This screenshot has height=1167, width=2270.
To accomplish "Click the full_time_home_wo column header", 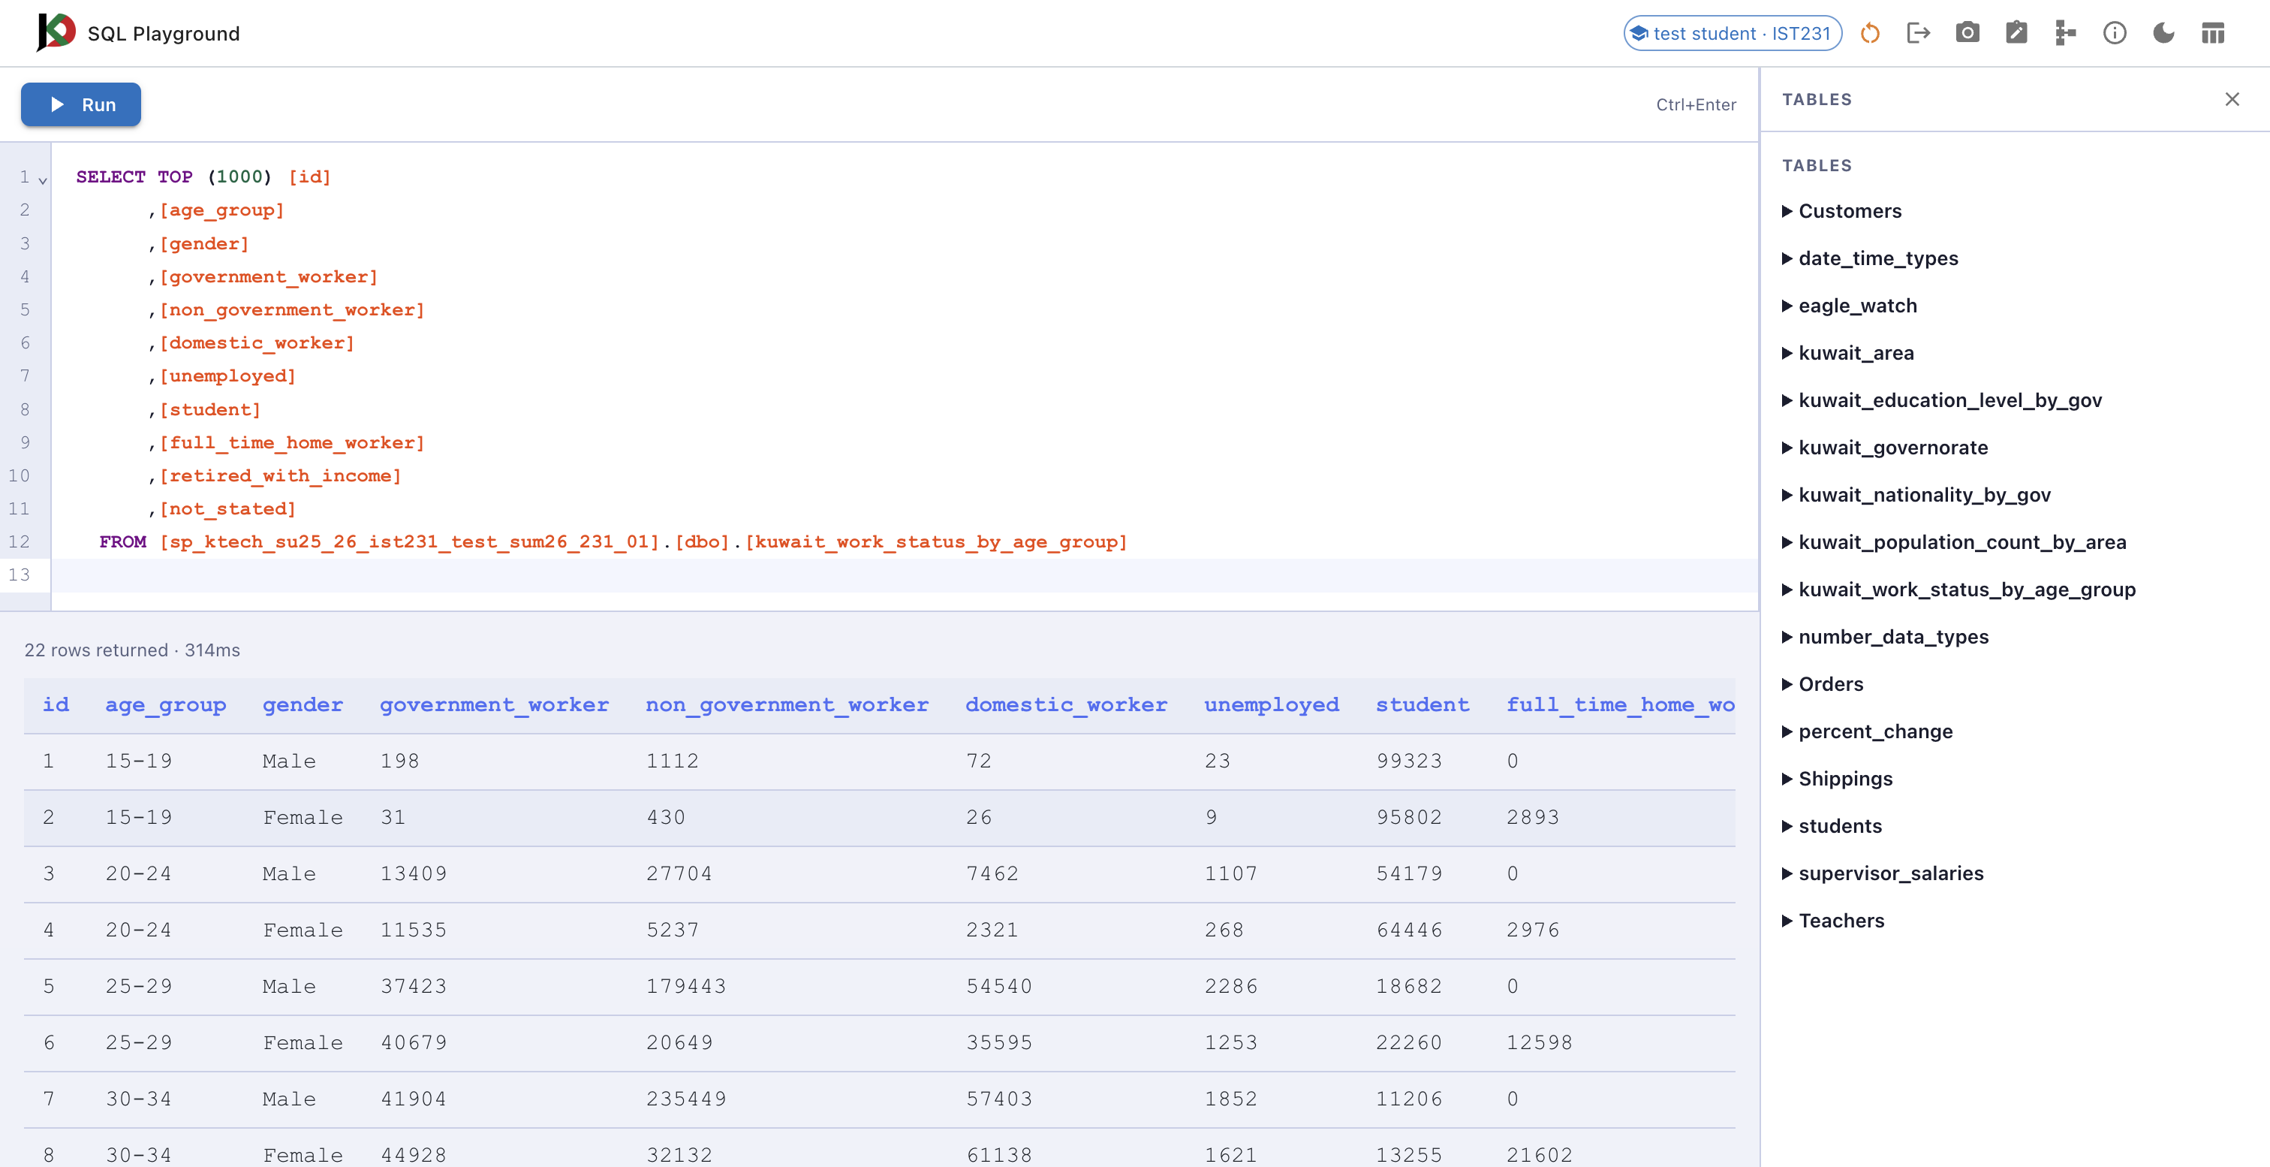I will (x=1620, y=705).
